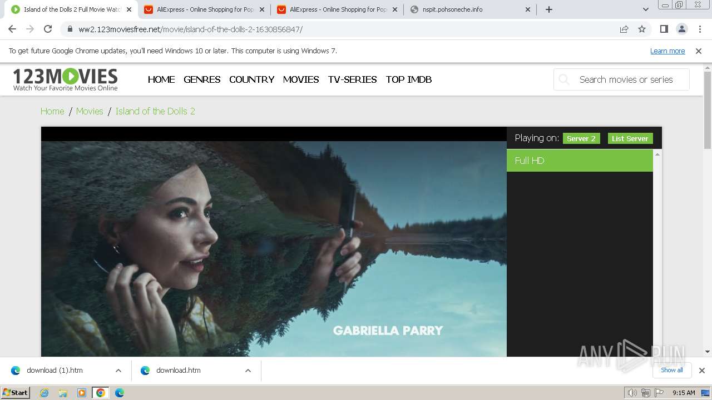Share this page icon in address bar

click(624, 29)
